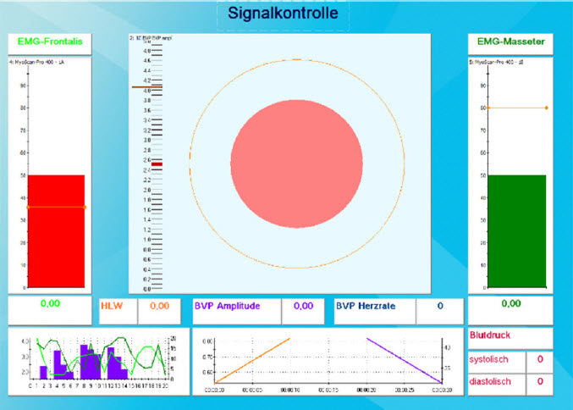Click the Blutdruck heading
Viewport: 573px width, 410px height.
(x=490, y=335)
